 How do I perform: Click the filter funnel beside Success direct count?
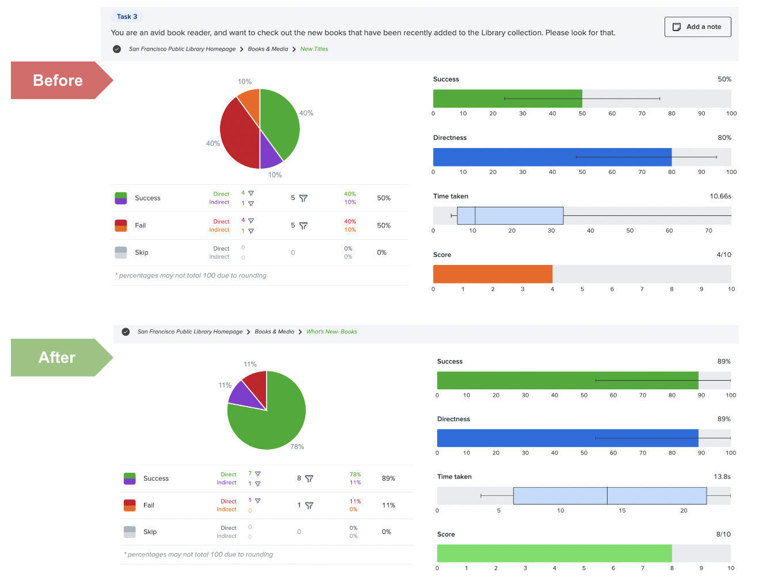click(251, 194)
